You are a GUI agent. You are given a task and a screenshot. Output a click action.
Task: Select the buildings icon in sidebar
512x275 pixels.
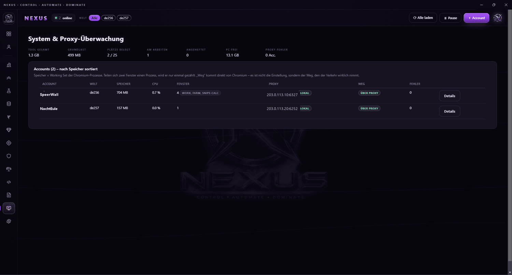(x=9, y=65)
